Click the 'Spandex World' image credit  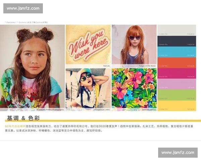(x=148, y=110)
